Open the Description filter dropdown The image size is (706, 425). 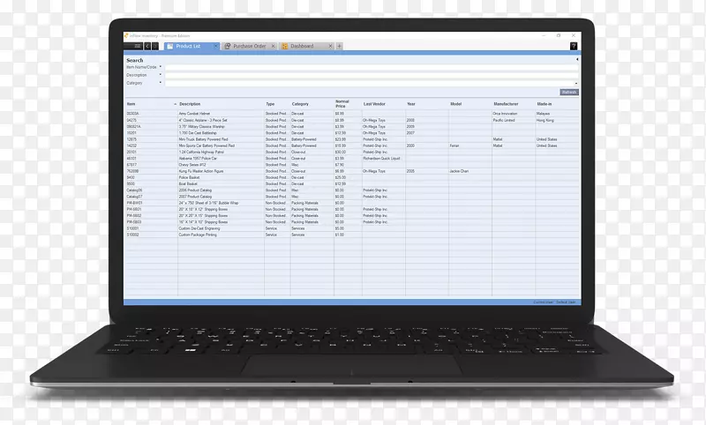161,75
